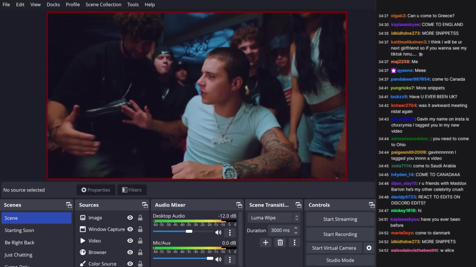The height and width of the screenshot is (267, 476).
Task: Select the Be Right Back scene
Action: pyautogui.click(x=19, y=243)
